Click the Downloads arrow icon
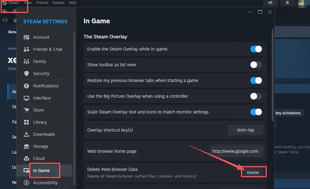The image size is (310, 189). (x=26, y=134)
